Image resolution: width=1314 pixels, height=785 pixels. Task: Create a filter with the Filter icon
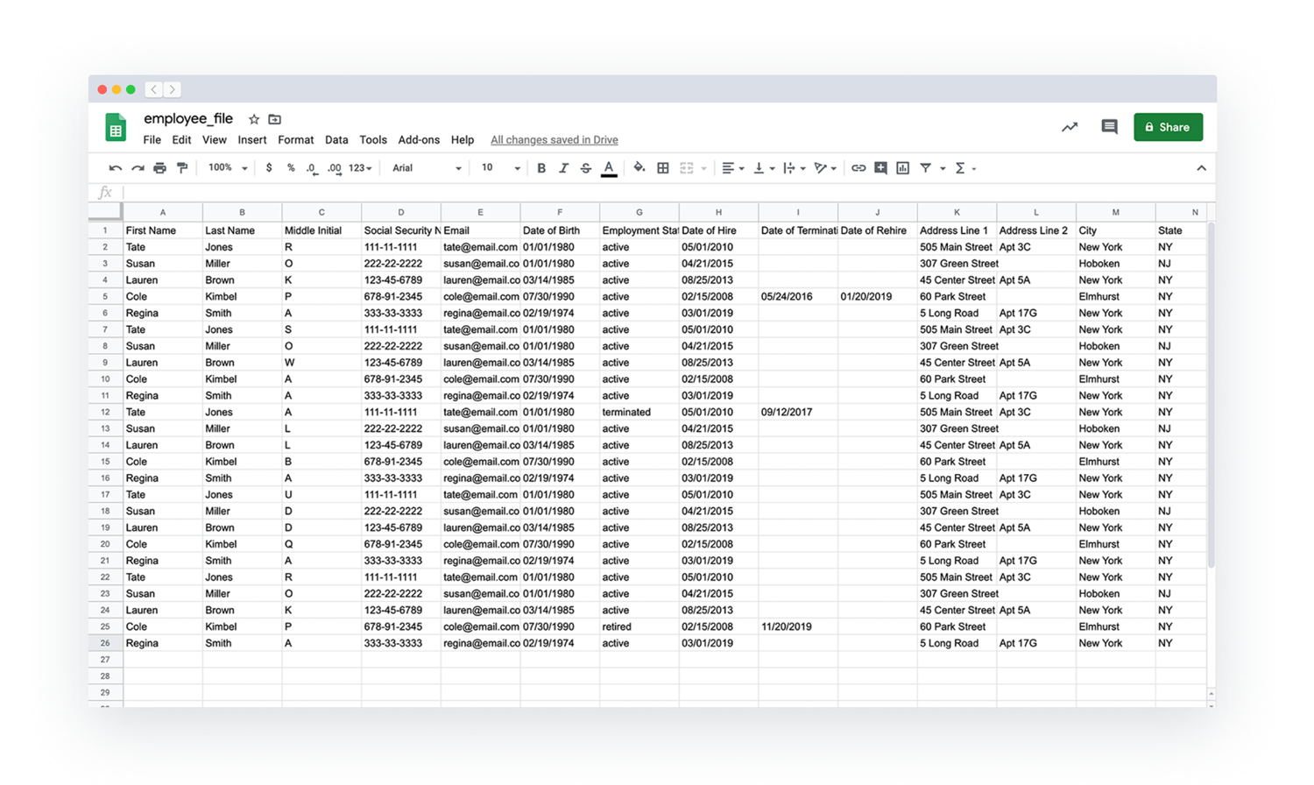coord(924,167)
